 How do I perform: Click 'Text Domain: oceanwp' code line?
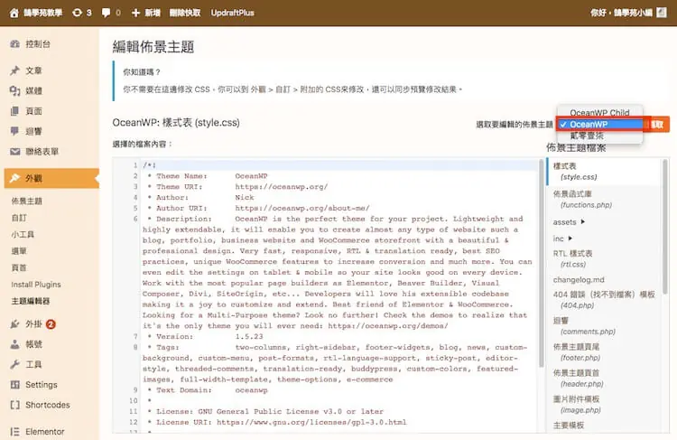(208, 390)
